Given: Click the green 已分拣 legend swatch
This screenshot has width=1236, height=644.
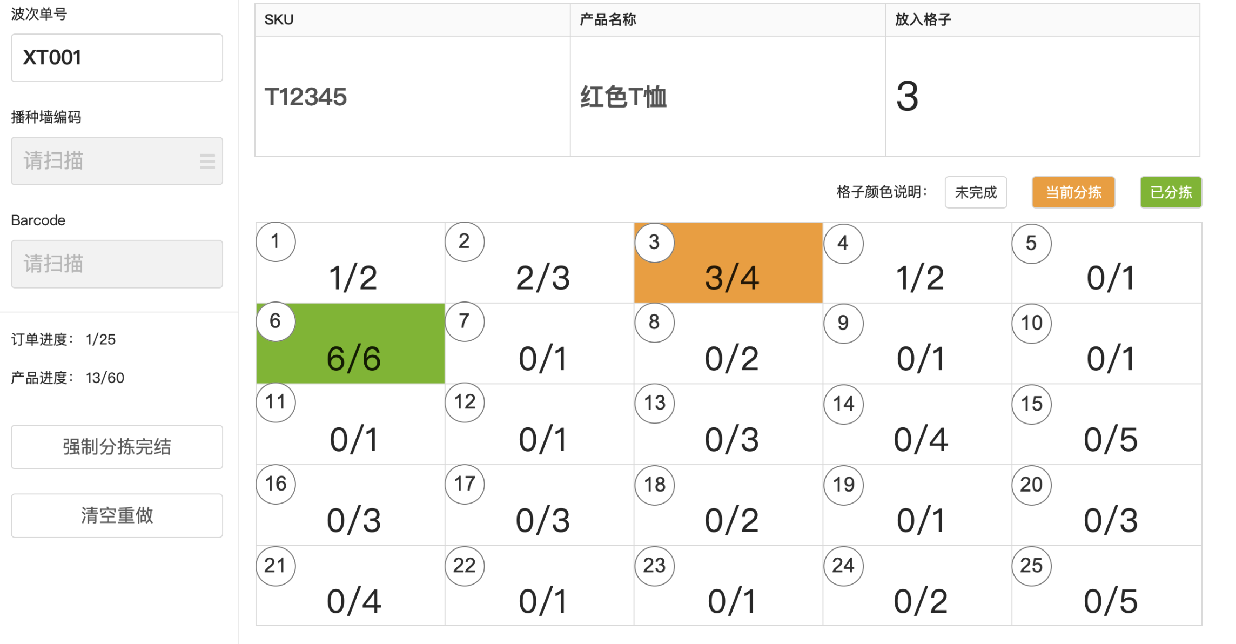Looking at the screenshot, I should [x=1170, y=192].
